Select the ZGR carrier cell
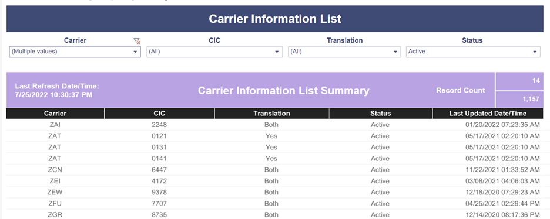This screenshot has width=550, height=219. click(x=55, y=214)
